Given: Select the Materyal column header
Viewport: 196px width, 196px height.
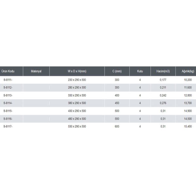Looking at the screenshot, I should [x=36, y=71].
